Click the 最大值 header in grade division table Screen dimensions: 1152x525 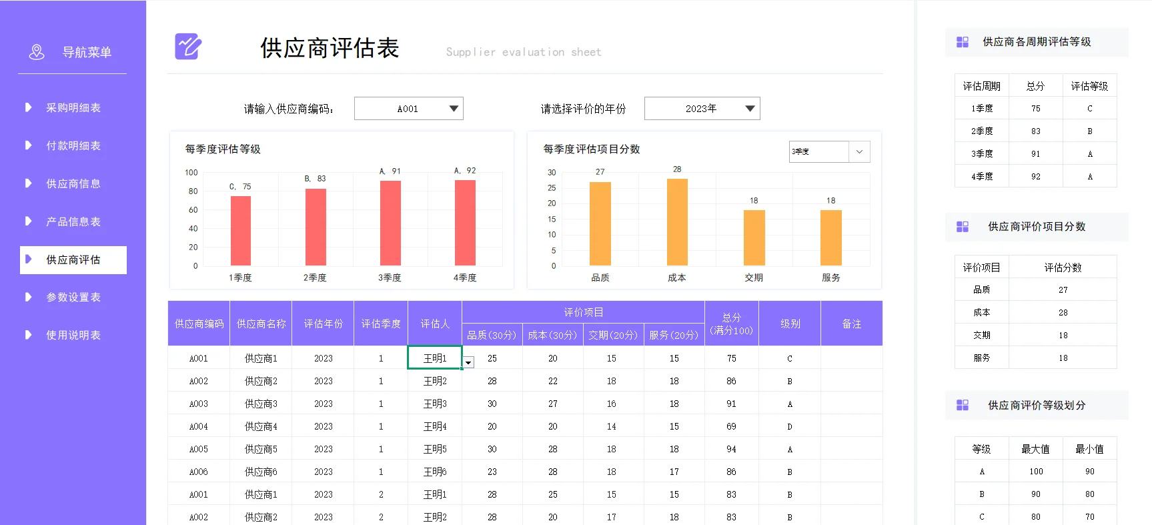1036,449
